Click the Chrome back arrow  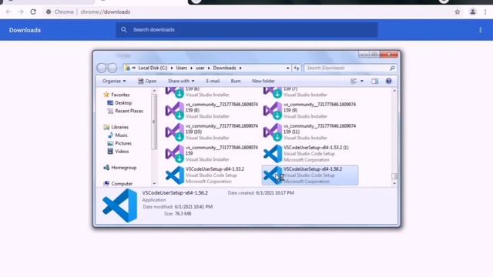pos(8,12)
